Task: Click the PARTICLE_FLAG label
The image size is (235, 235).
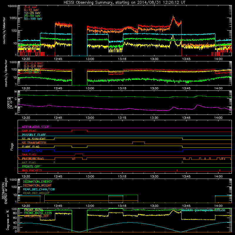Action: [x=33, y=159]
